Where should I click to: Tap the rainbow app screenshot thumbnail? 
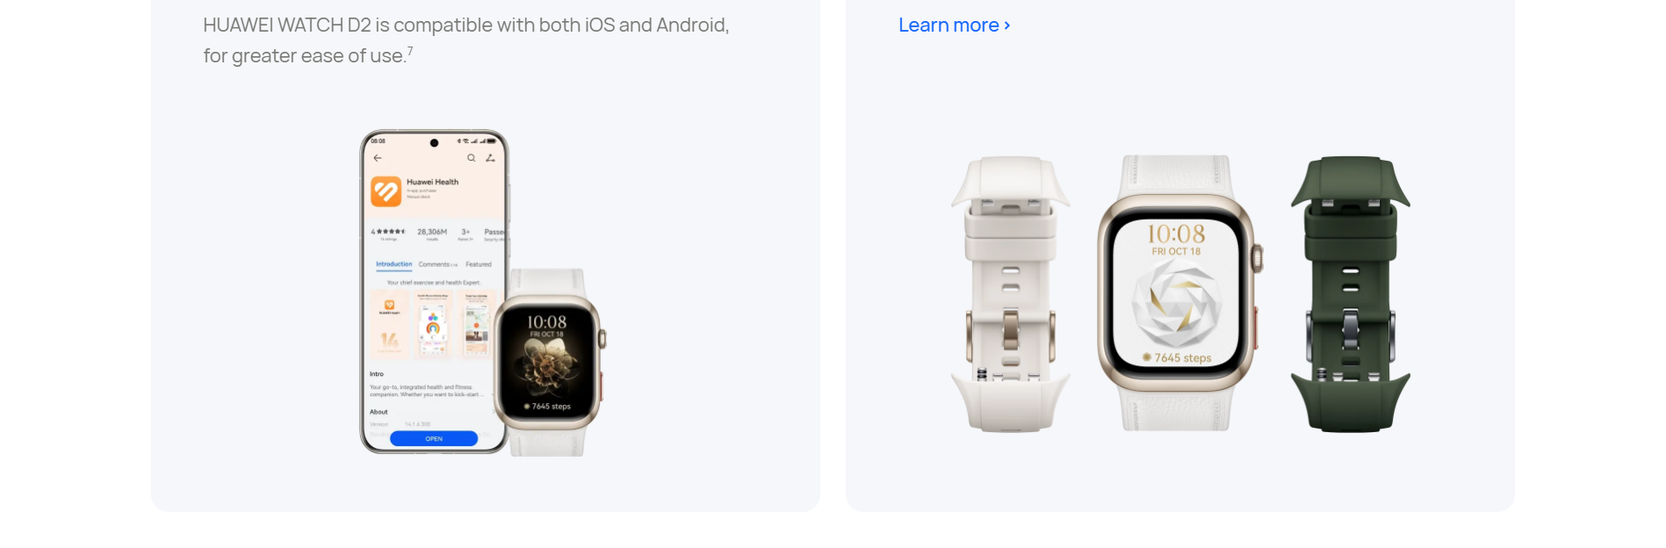433,324
